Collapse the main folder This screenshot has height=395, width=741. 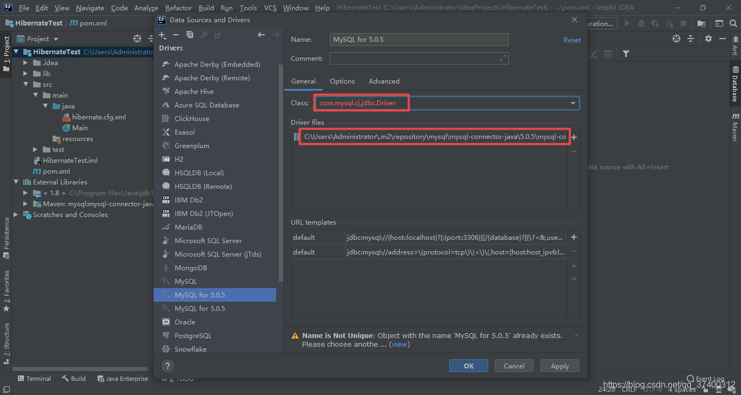(35, 95)
